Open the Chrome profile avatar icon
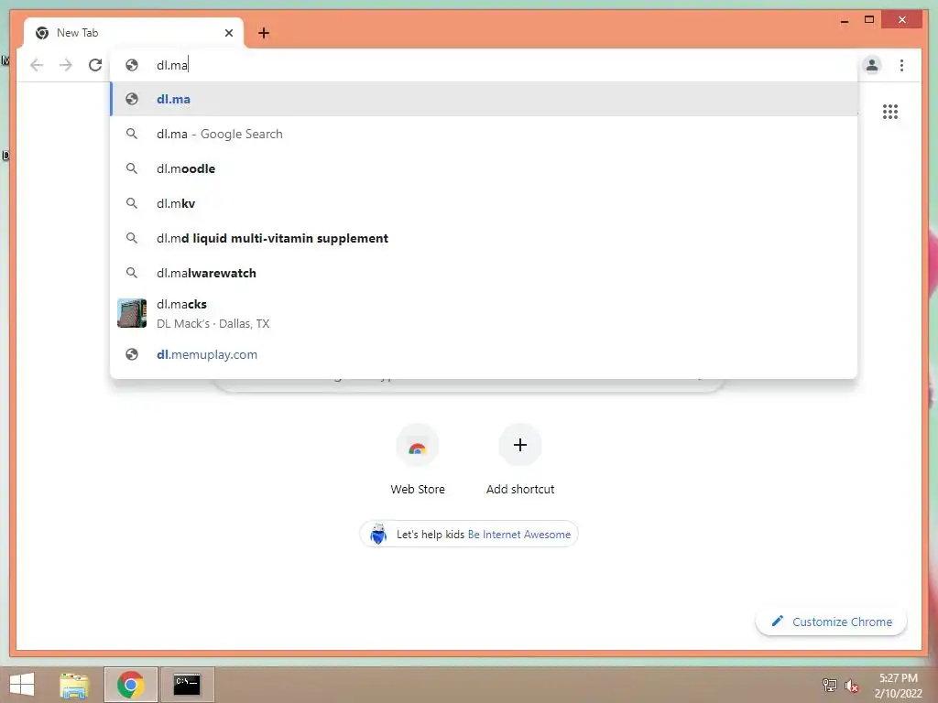This screenshot has height=703, width=938. (x=872, y=65)
